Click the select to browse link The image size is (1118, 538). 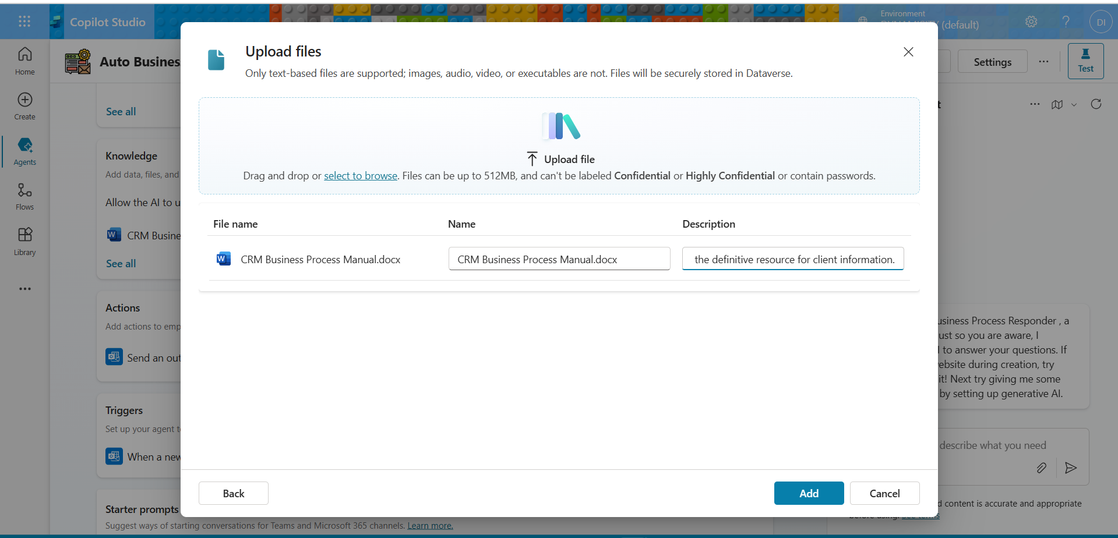[361, 176]
